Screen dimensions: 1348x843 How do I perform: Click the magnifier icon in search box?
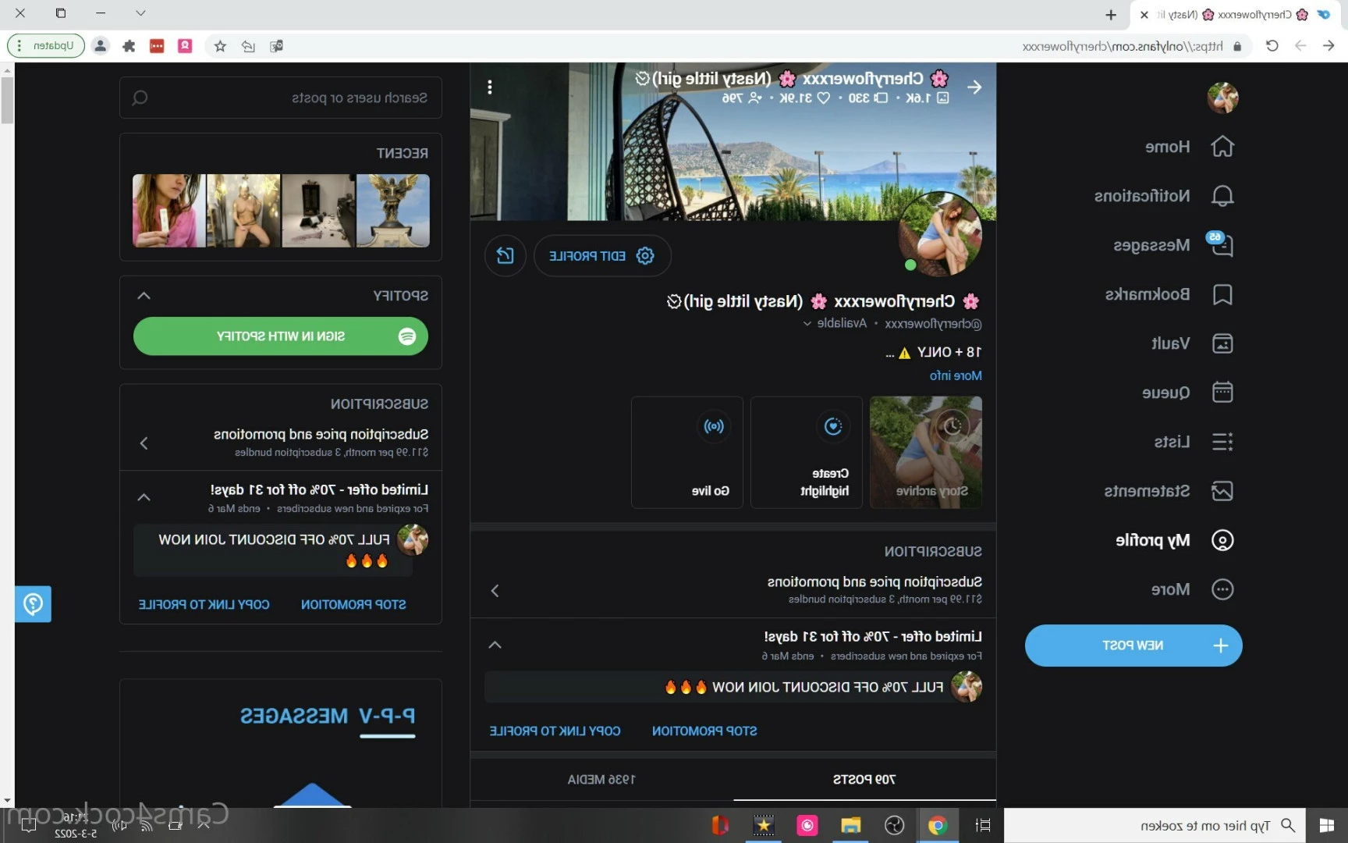coord(140,98)
